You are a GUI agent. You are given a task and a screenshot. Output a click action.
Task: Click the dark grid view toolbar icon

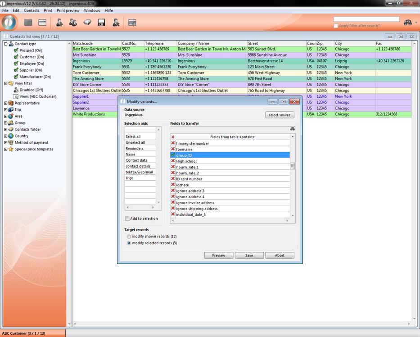click(28, 23)
